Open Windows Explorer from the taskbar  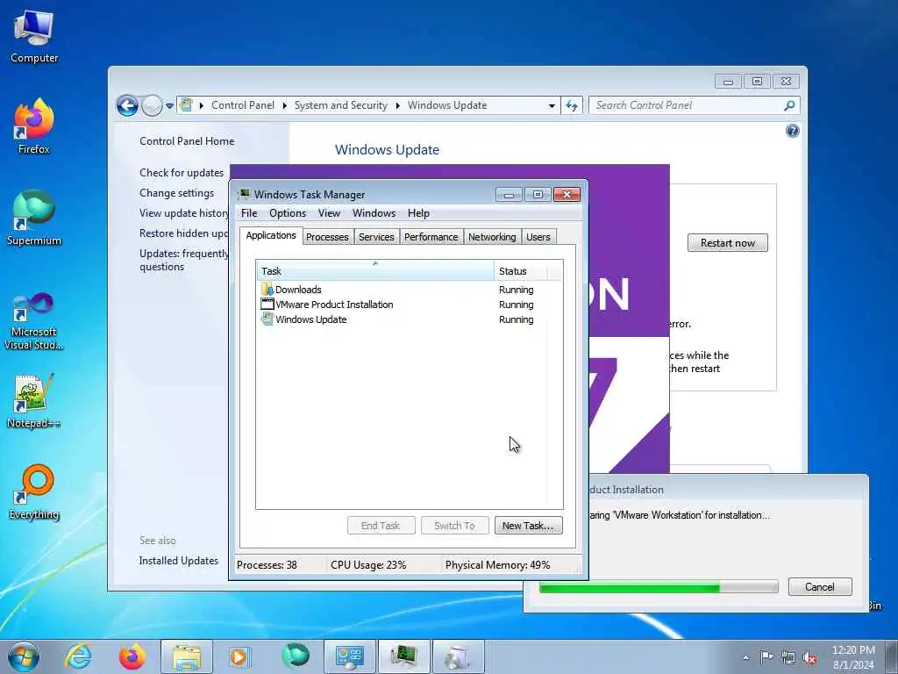187,656
